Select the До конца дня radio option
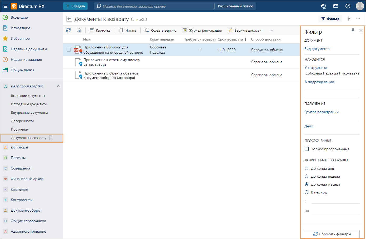Viewport: 366px width, 239px height. [x=307, y=168]
